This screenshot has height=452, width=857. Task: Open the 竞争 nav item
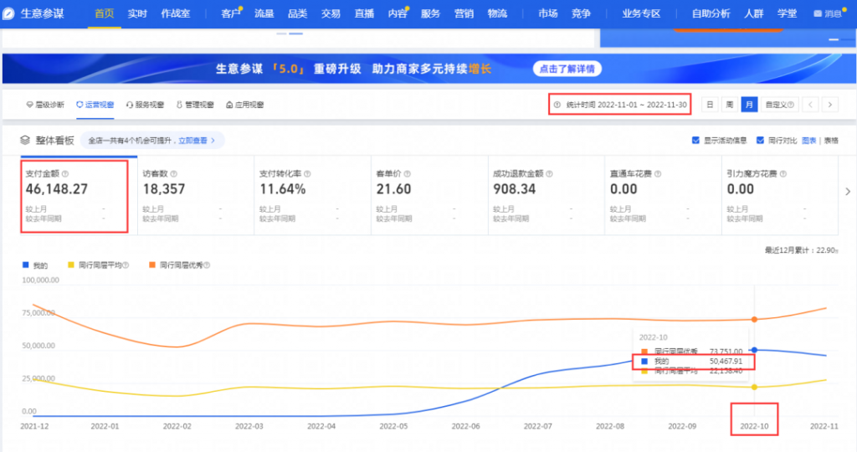pos(581,13)
